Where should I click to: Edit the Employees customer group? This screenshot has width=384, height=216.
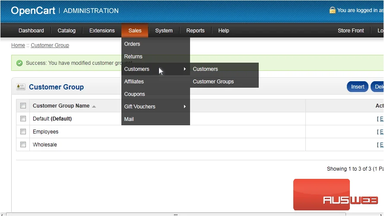(x=381, y=132)
